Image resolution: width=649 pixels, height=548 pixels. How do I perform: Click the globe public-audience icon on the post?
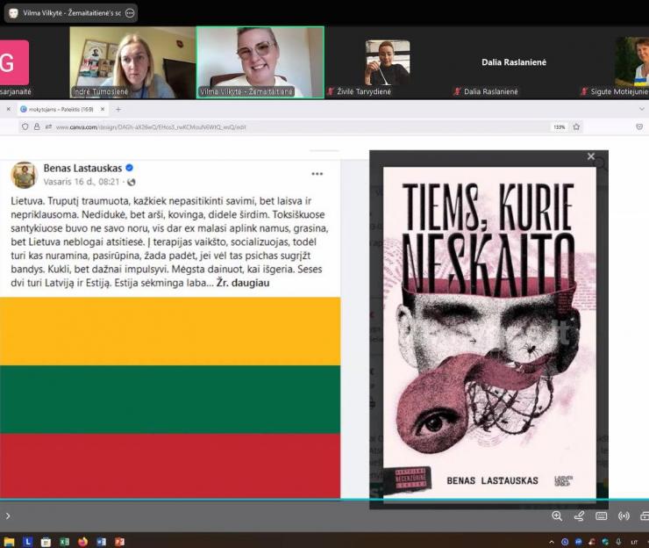132,182
